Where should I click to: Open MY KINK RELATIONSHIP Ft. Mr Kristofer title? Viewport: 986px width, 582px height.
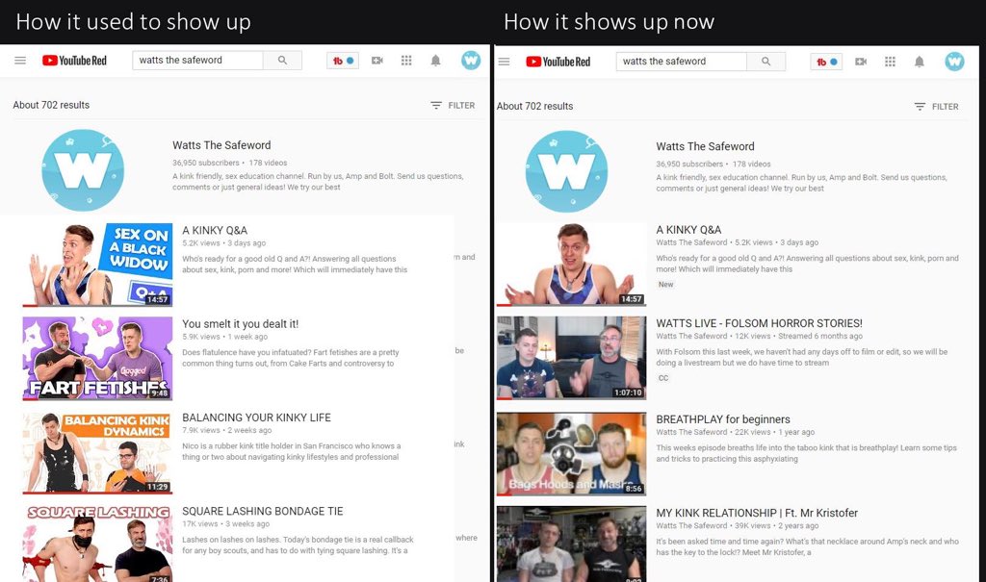click(757, 513)
